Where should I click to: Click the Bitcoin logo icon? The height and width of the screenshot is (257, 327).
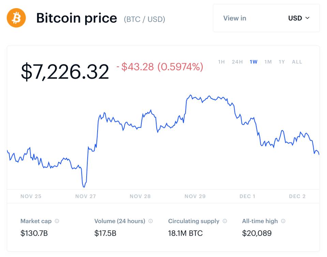16,18
